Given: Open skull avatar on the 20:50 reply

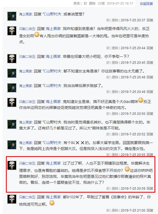Looking at the screenshot, I should 12,102.
